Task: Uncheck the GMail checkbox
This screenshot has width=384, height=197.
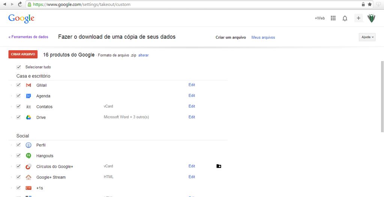Action: 18,85
